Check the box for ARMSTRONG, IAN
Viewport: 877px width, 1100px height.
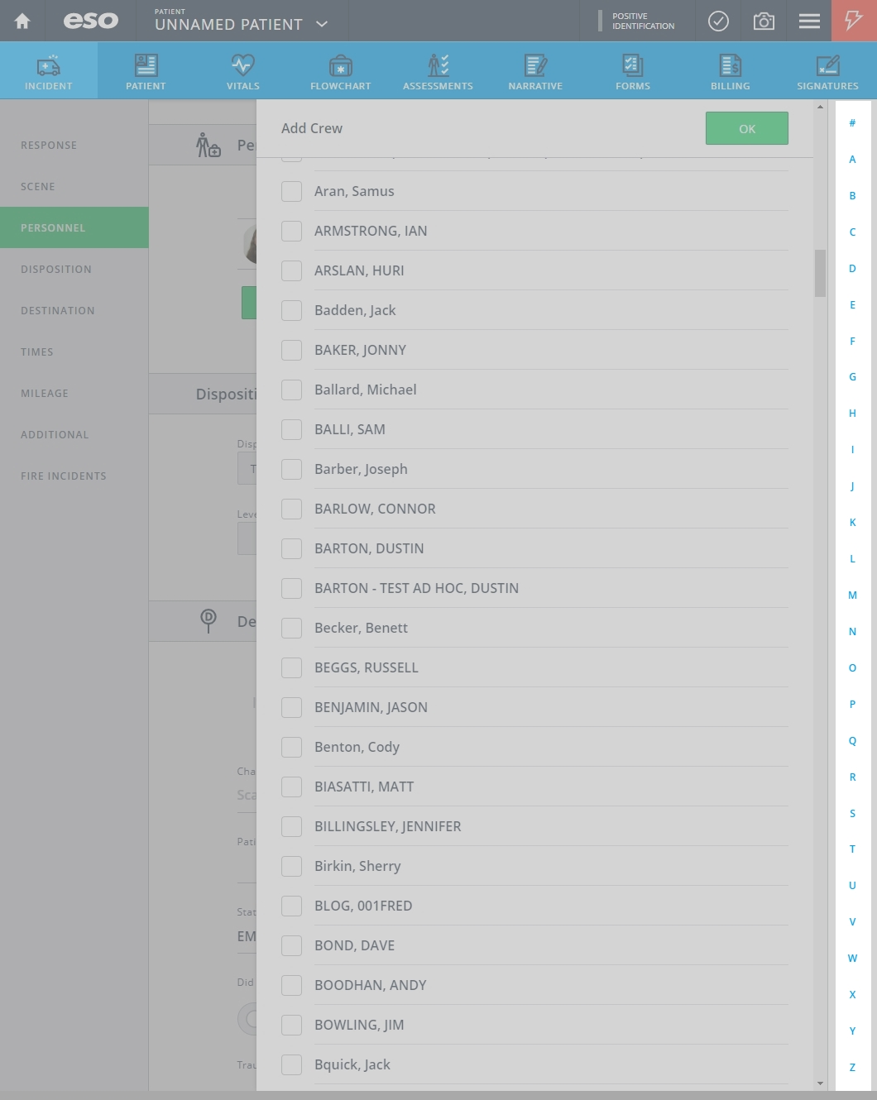point(291,231)
